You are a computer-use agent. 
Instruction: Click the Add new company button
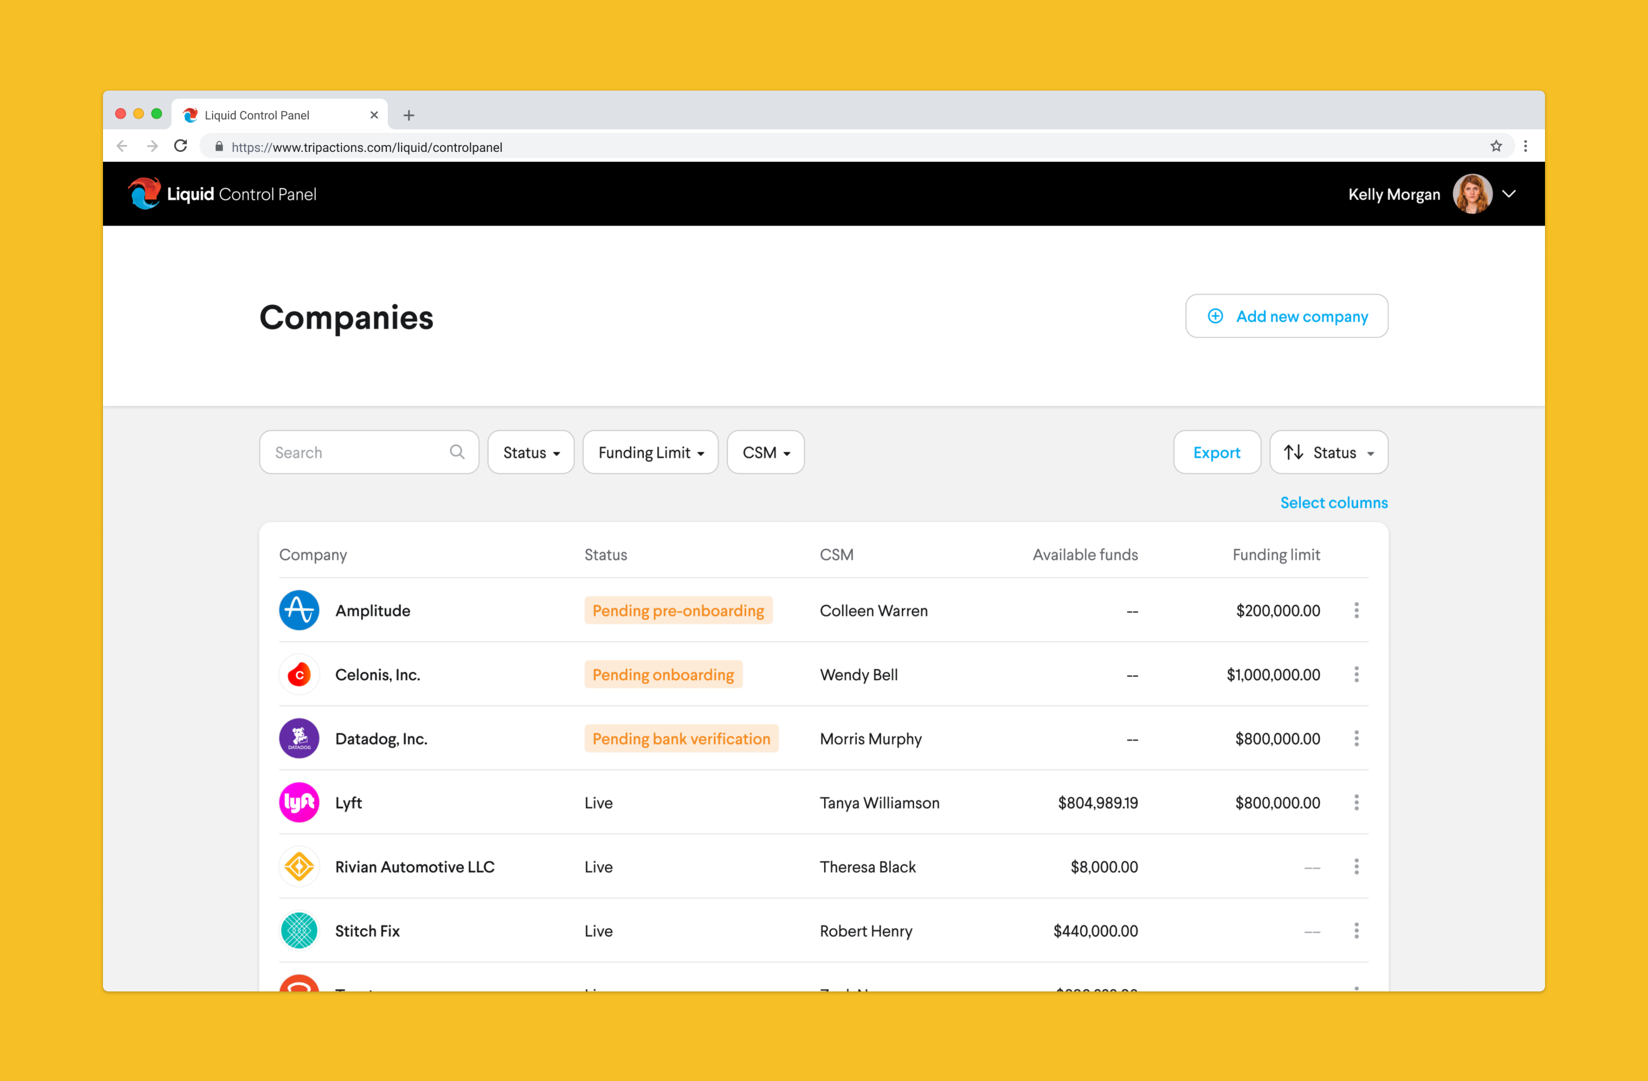(x=1286, y=316)
